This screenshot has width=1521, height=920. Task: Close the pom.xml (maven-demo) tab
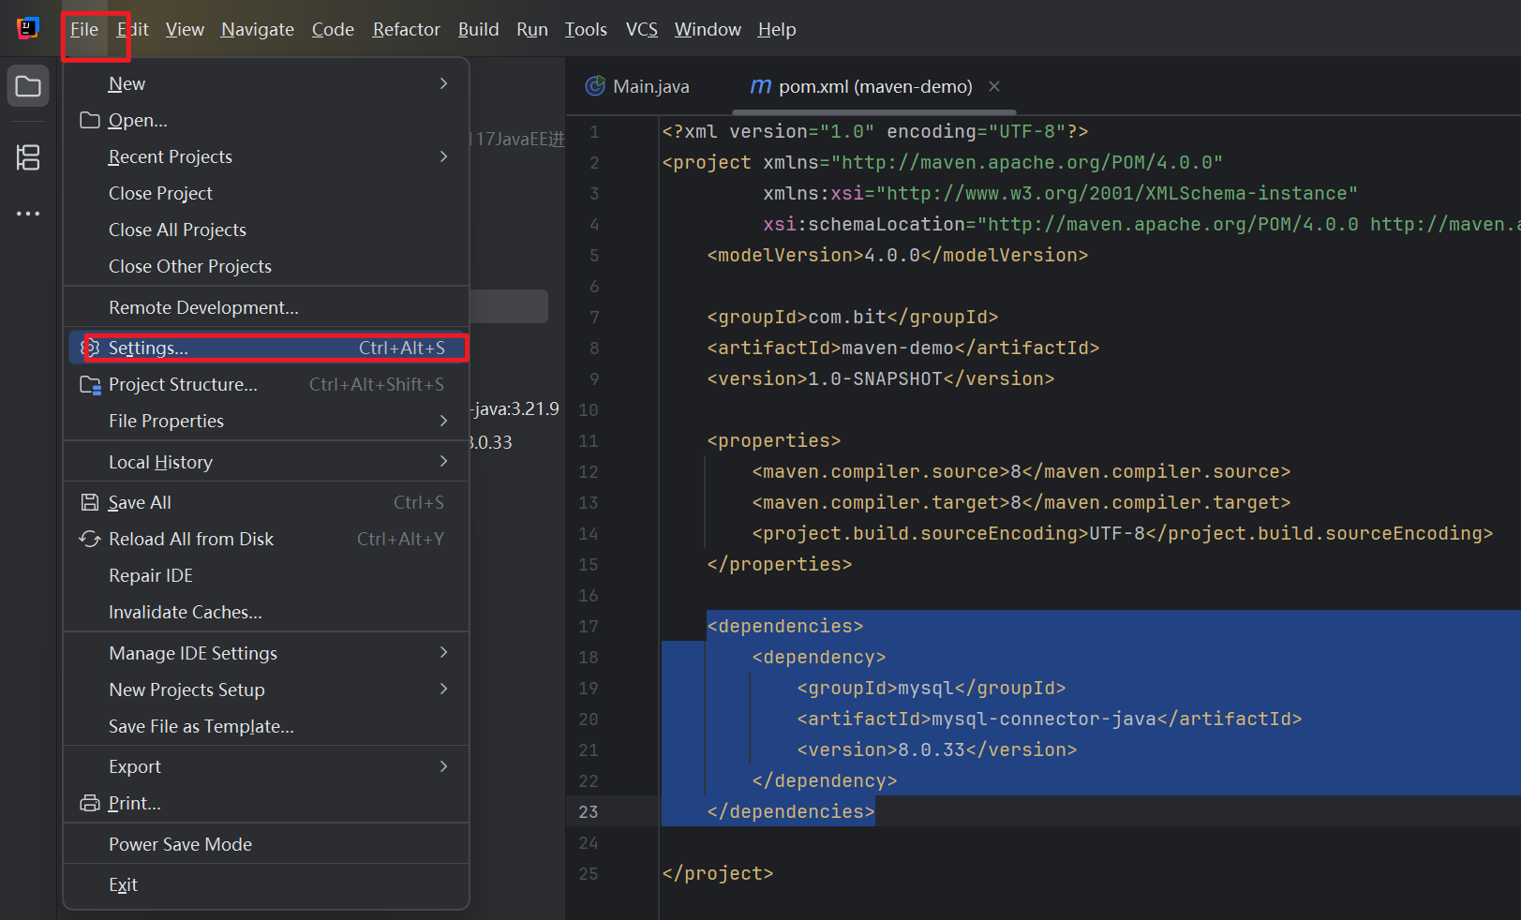pos(994,86)
